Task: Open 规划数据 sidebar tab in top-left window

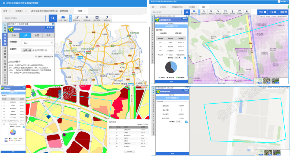Action: tap(5, 53)
